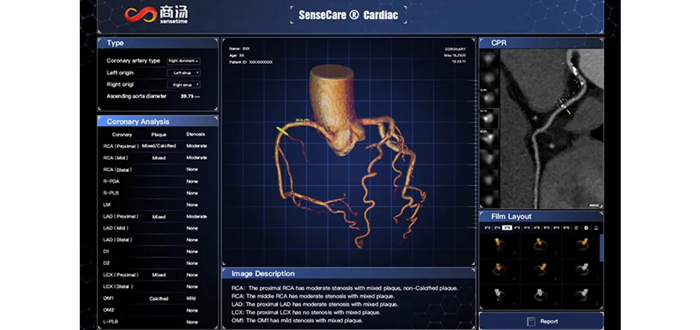Switch film layout to 4*4
Image resolution: width=700 pixels, height=330 pixels.
[x=527, y=228]
